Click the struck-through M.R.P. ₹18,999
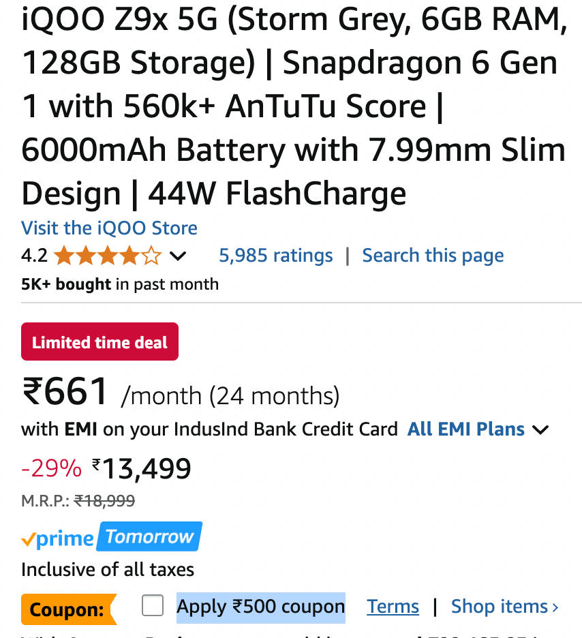 click(x=104, y=501)
